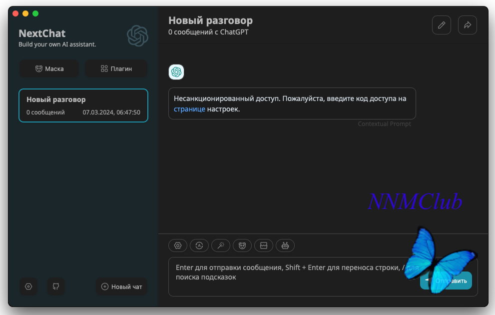Image resolution: width=495 pixels, height=315 pixels.
Task: Close window with red button
Action: click(x=15, y=13)
